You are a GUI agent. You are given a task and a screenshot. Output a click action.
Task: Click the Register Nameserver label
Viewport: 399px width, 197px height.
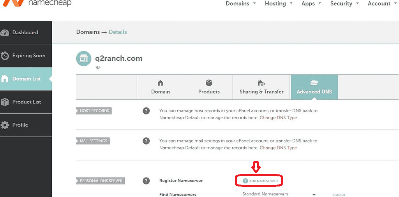tap(181, 181)
